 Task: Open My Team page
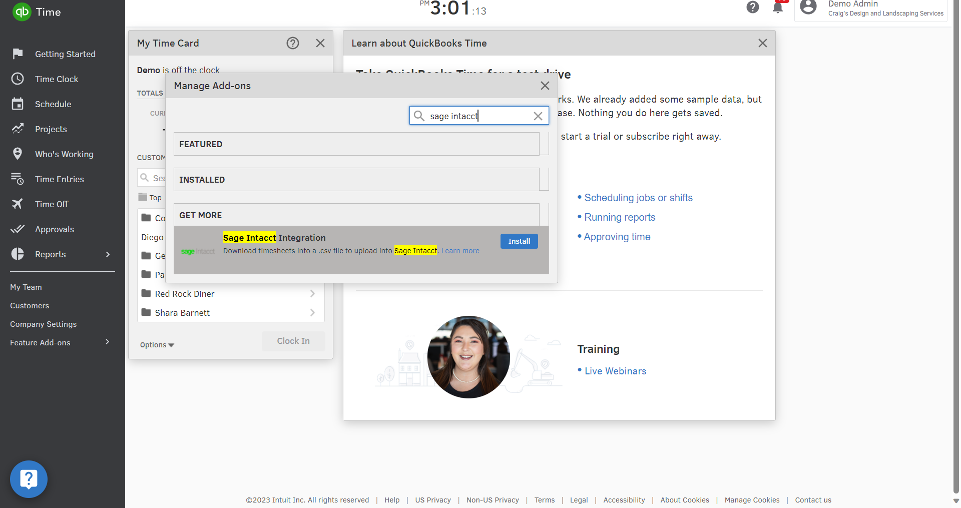(26, 287)
